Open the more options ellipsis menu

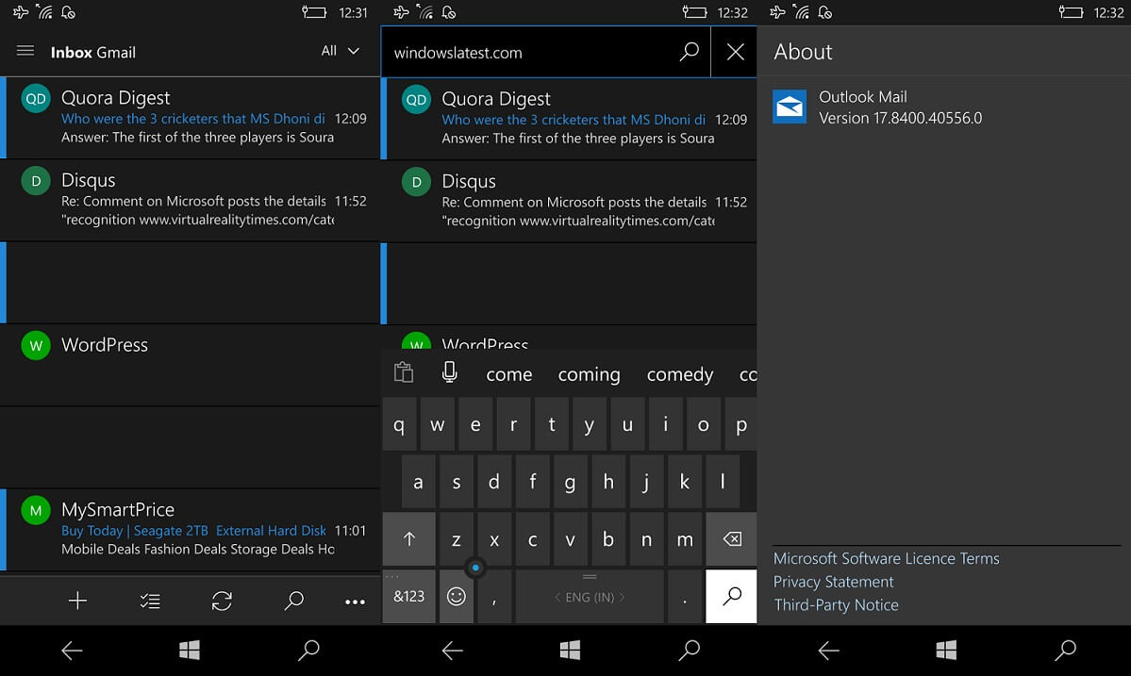click(x=355, y=602)
